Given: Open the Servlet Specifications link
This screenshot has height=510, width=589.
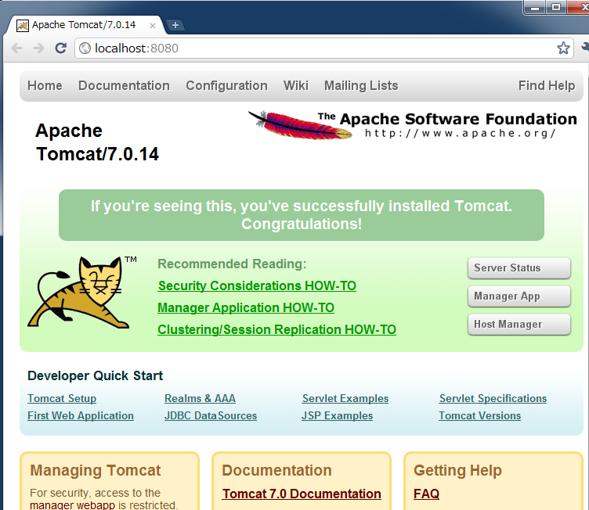Looking at the screenshot, I should coord(493,399).
